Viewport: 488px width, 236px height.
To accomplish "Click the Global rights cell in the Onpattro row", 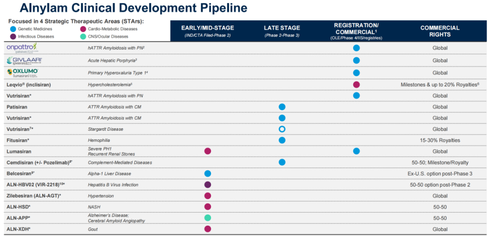I will click(x=440, y=48).
